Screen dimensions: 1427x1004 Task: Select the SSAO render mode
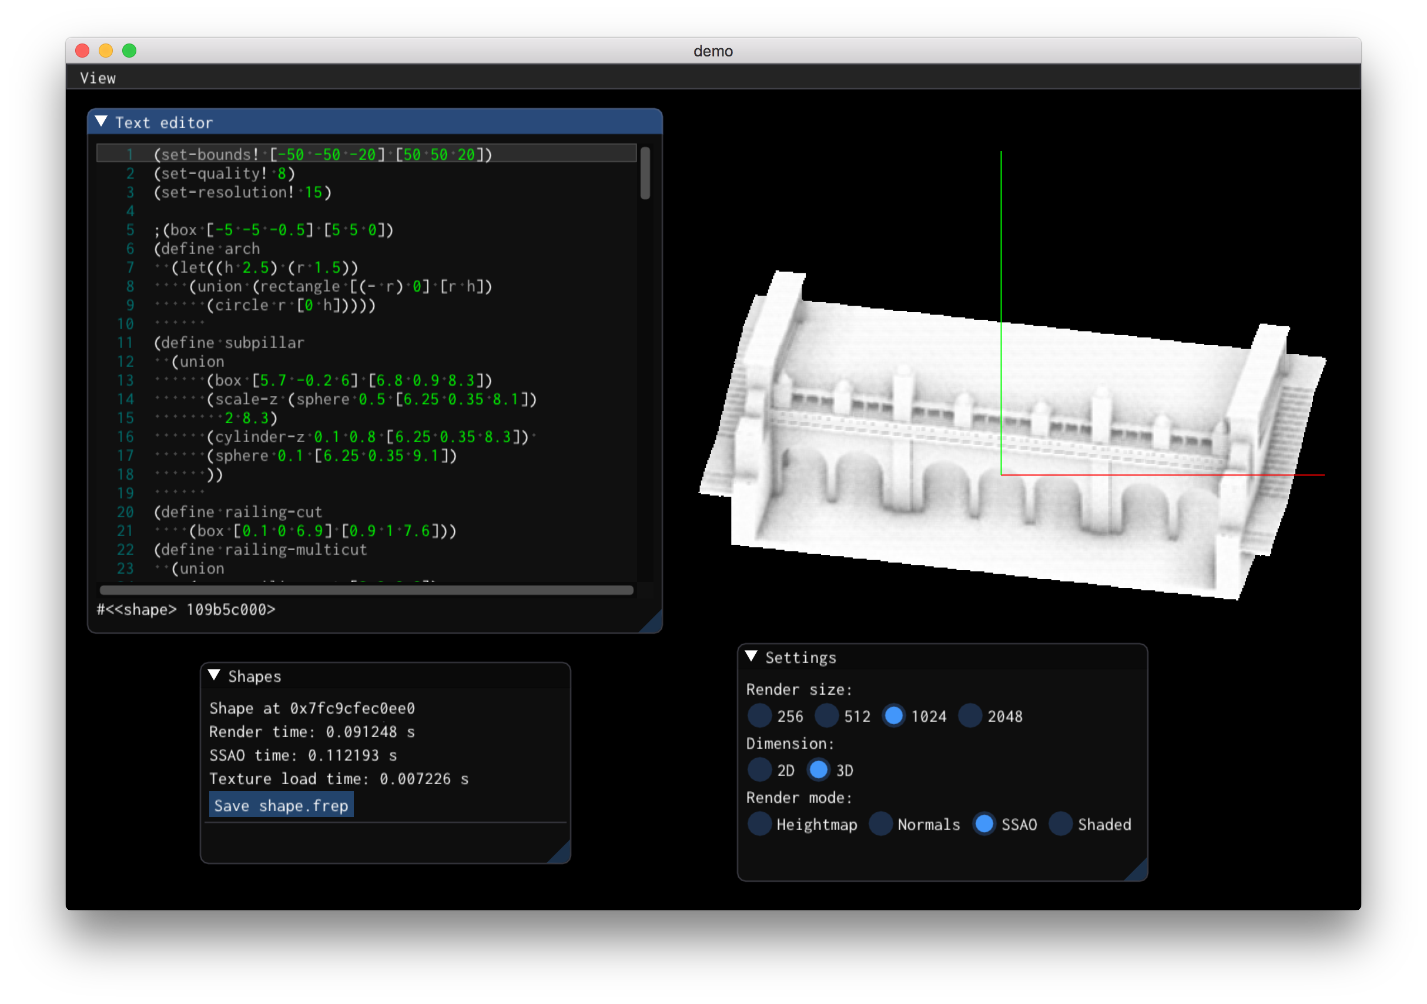click(984, 824)
